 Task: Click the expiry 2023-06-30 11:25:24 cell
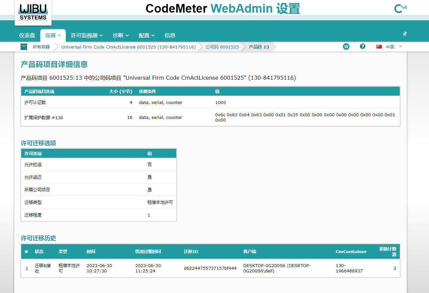pos(148,268)
